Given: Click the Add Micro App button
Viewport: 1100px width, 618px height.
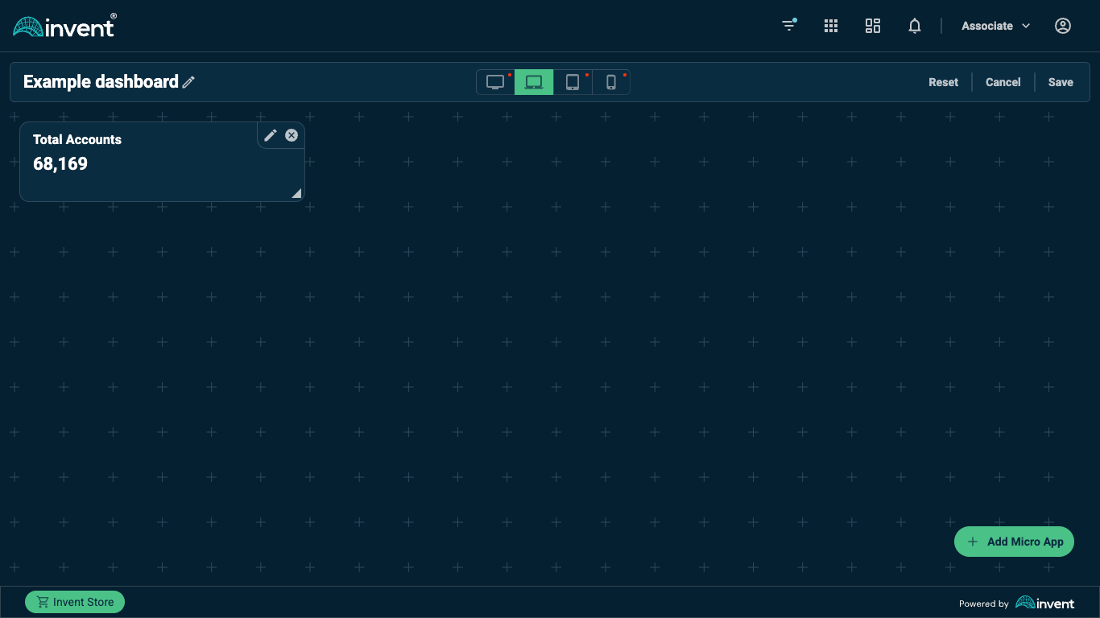Looking at the screenshot, I should pyautogui.click(x=1014, y=542).
